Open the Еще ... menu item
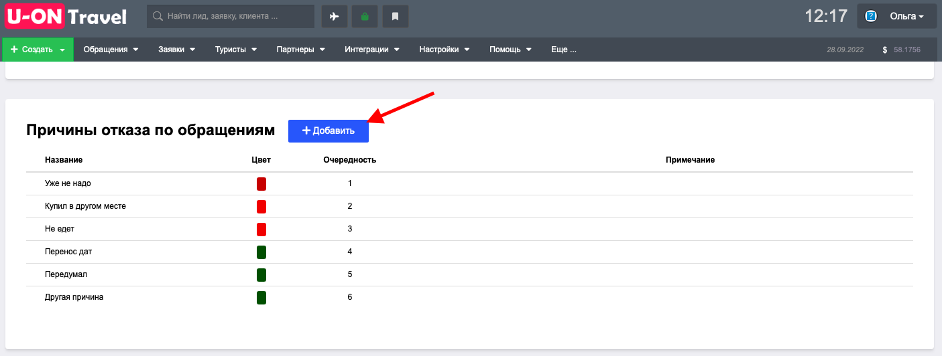 pos(563,50)
